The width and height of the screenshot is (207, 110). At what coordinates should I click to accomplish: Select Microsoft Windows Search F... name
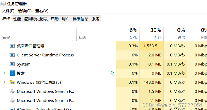46,91
